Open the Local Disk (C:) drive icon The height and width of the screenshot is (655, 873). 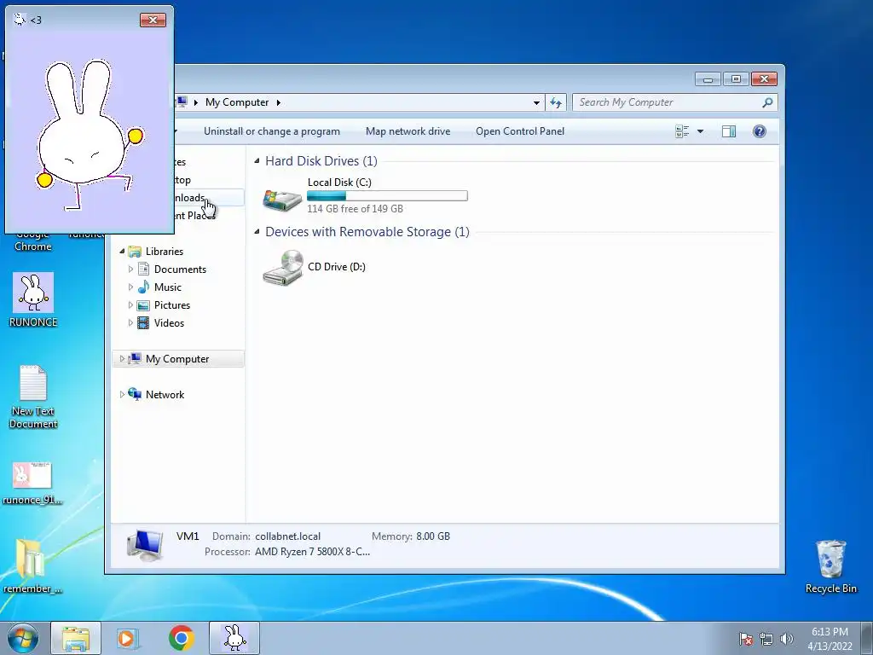[282, 200]
